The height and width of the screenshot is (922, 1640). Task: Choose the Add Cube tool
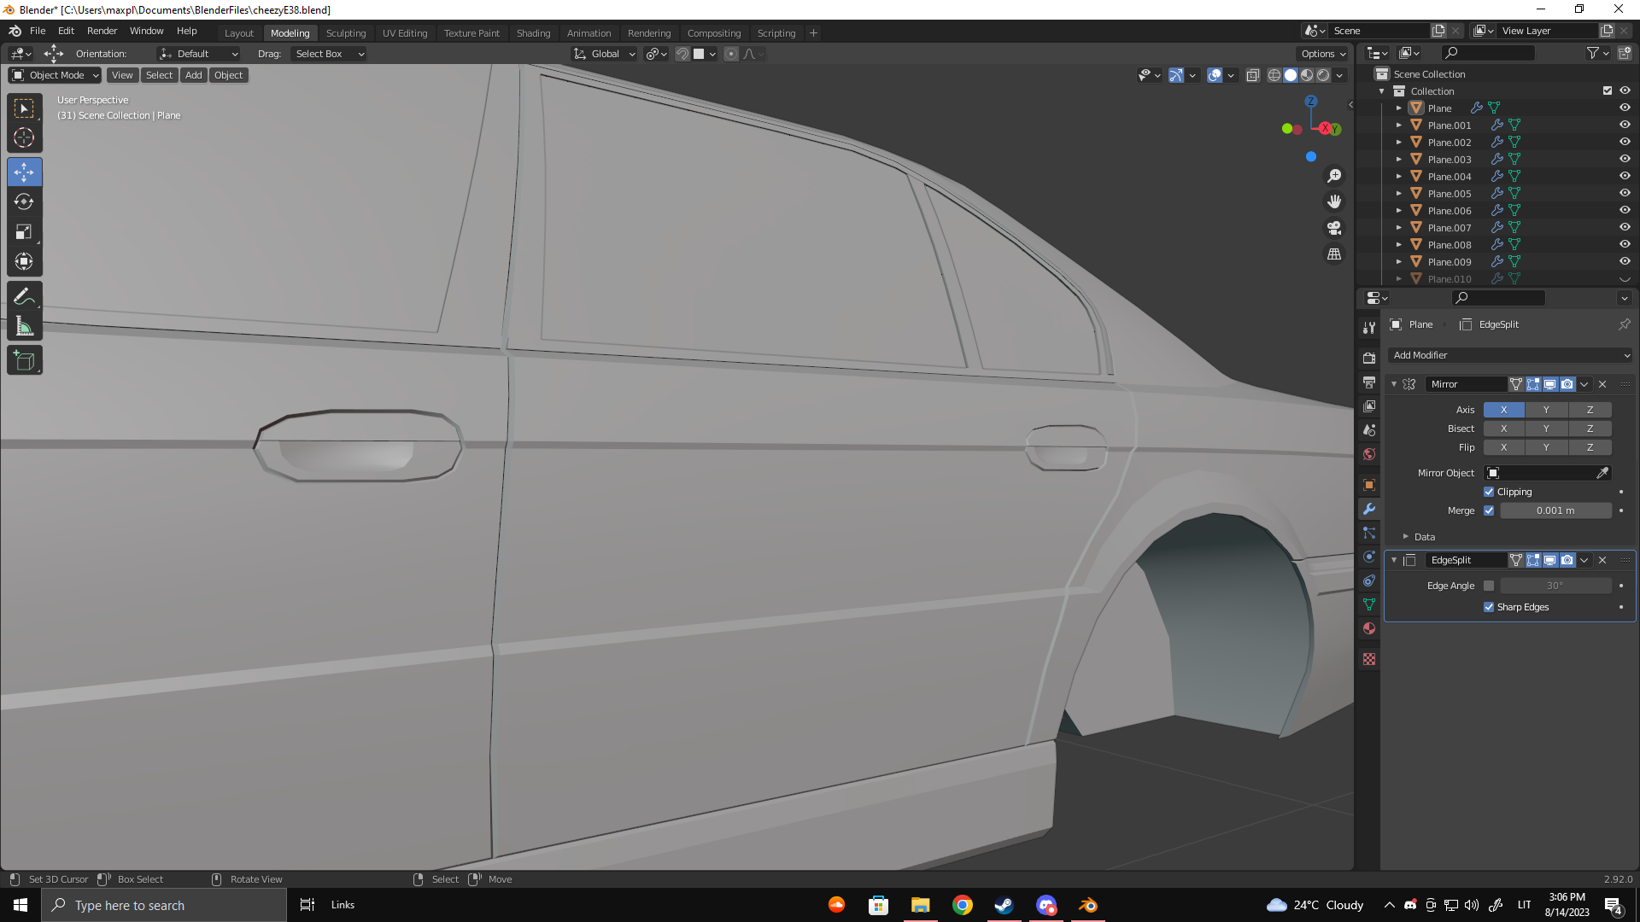coord(24,361)
